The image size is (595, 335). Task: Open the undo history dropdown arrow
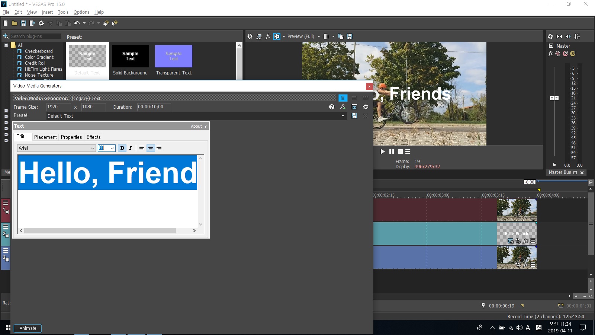tap(84, 23)
